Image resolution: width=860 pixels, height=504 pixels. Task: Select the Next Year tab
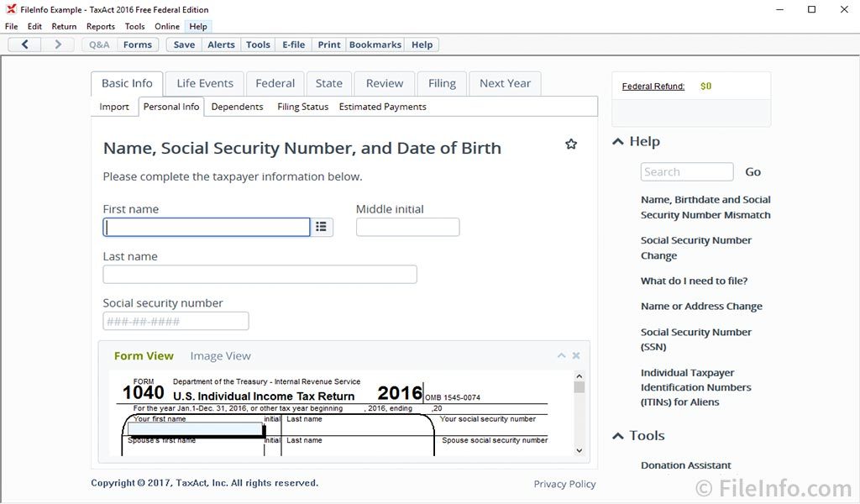(x=505, y=83)
